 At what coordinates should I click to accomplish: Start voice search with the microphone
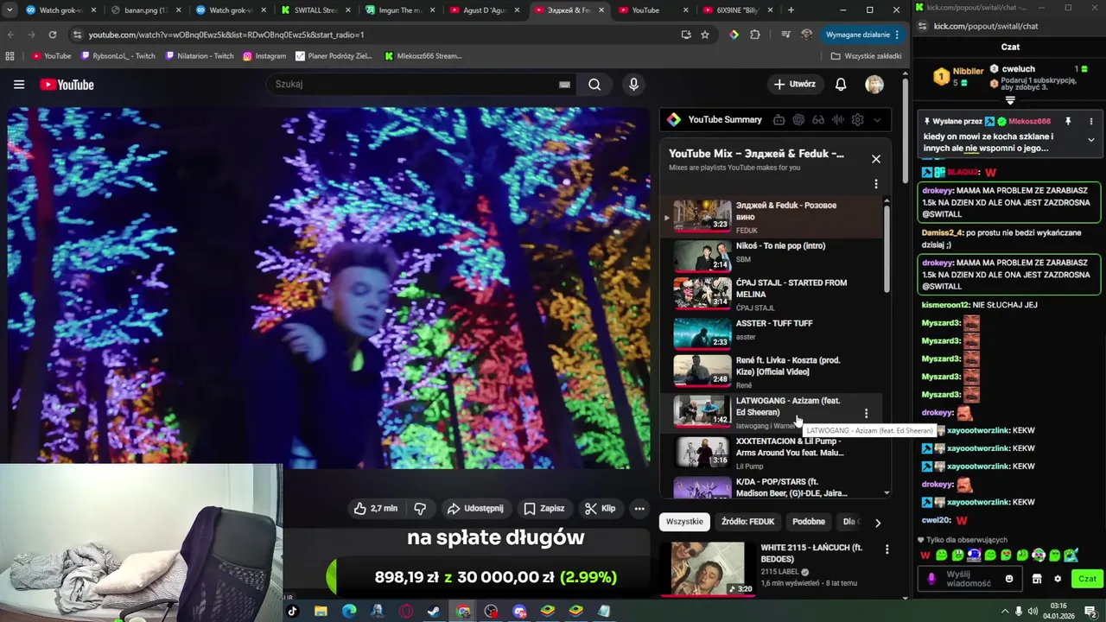tap(633, 85)
